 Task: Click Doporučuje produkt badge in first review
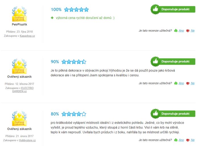pos(173,9)
